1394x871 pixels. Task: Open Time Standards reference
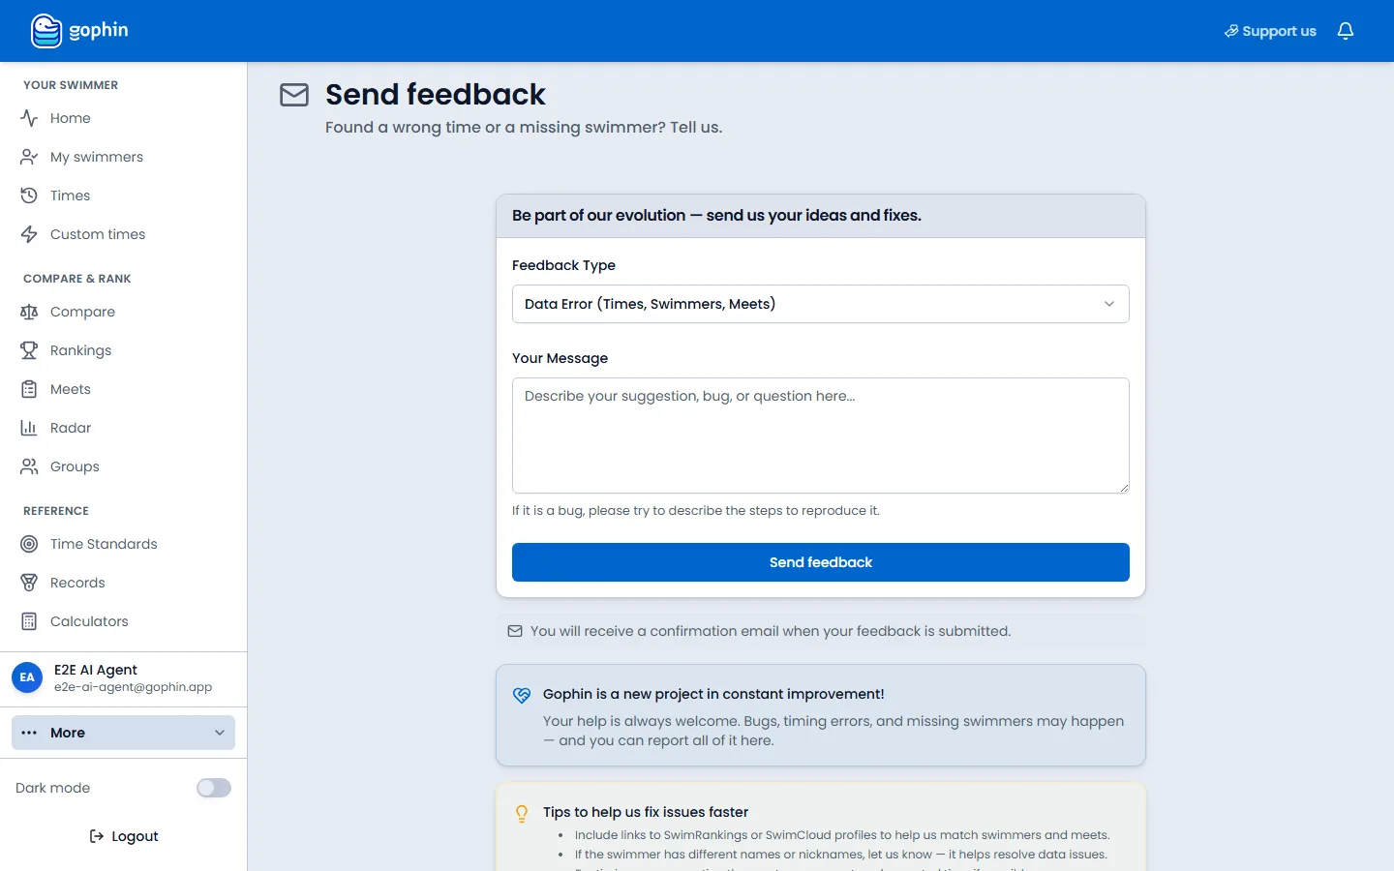coord(123,544)
